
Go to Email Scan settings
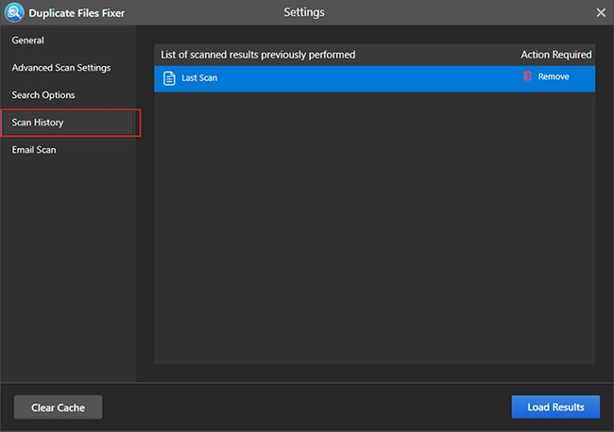click(x=34, y=150)
